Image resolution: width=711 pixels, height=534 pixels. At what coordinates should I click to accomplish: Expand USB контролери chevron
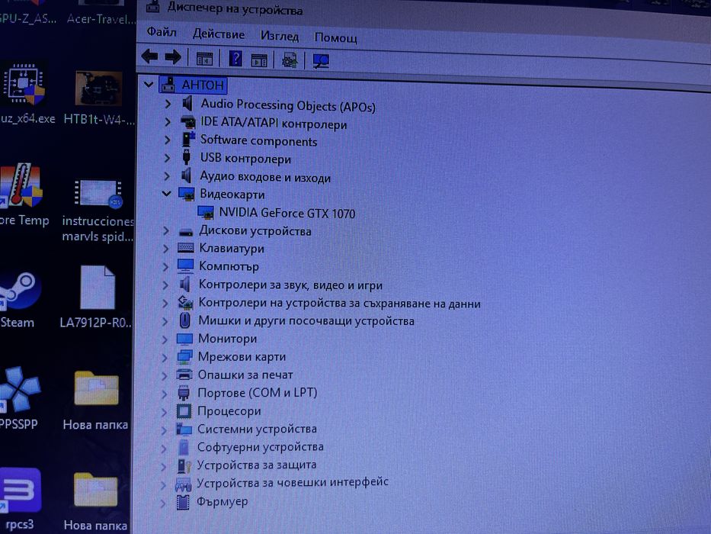click(167, 158)
